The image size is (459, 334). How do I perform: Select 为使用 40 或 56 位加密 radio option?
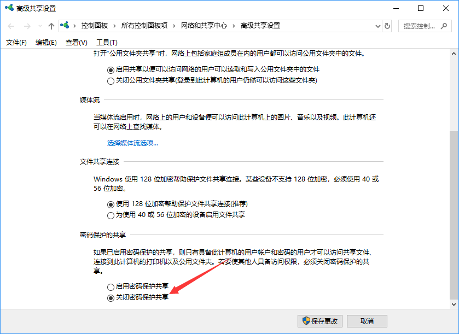(x=111, y=215)
